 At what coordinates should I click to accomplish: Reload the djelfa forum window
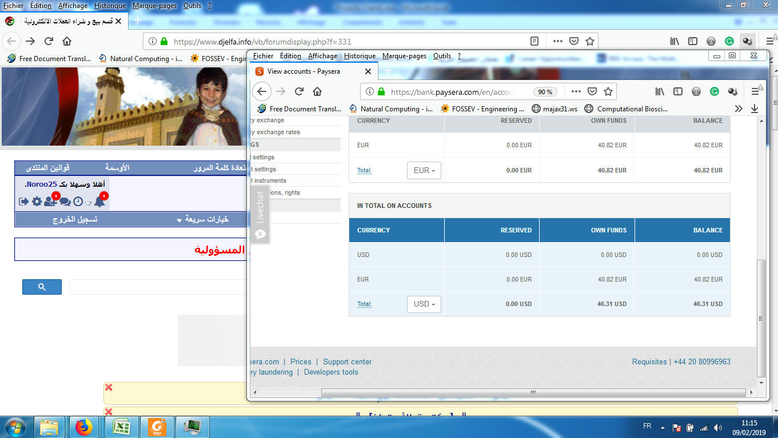coord(49,41)
